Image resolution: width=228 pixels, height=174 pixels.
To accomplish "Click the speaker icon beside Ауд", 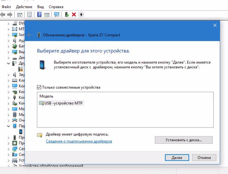I will (x=14, y=41).
